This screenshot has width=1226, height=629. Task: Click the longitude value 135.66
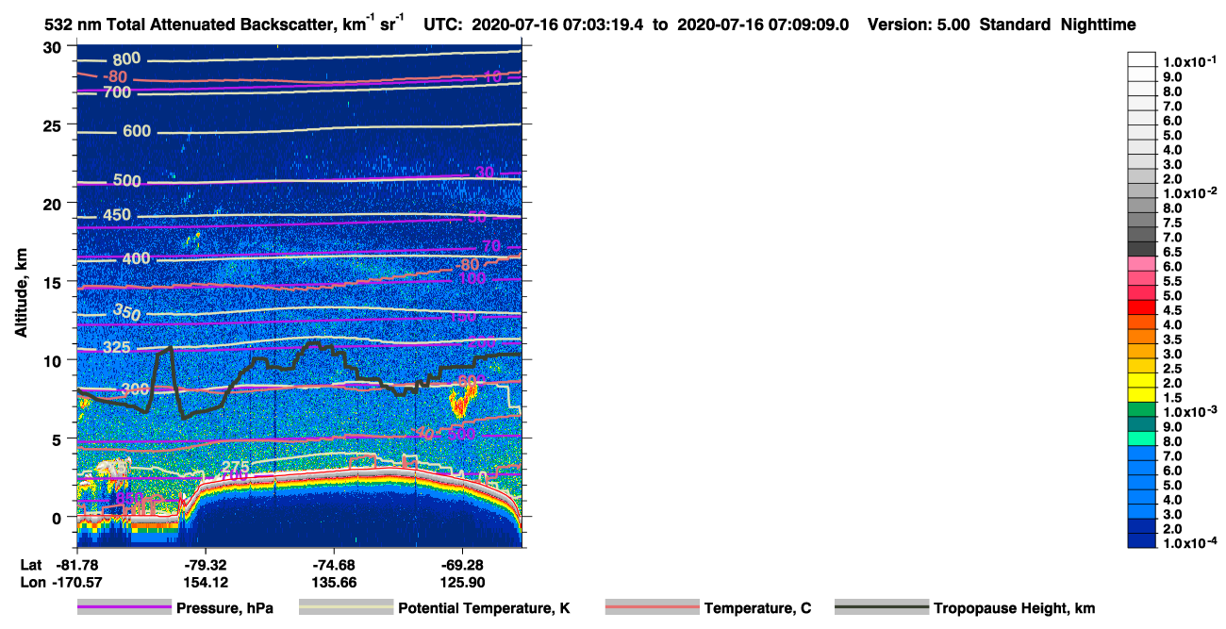coord(334,582)
